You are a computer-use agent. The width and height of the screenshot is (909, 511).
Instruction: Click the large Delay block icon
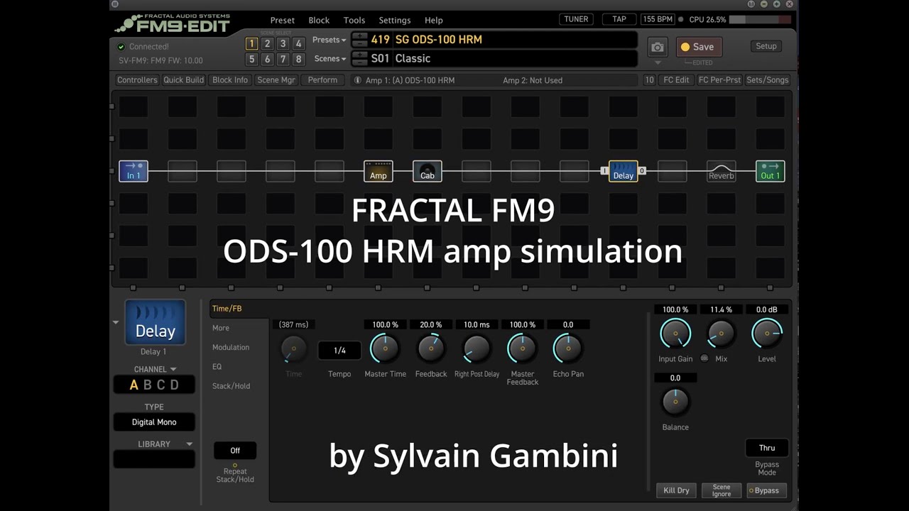pyautogui.click(x=156, y=322)
